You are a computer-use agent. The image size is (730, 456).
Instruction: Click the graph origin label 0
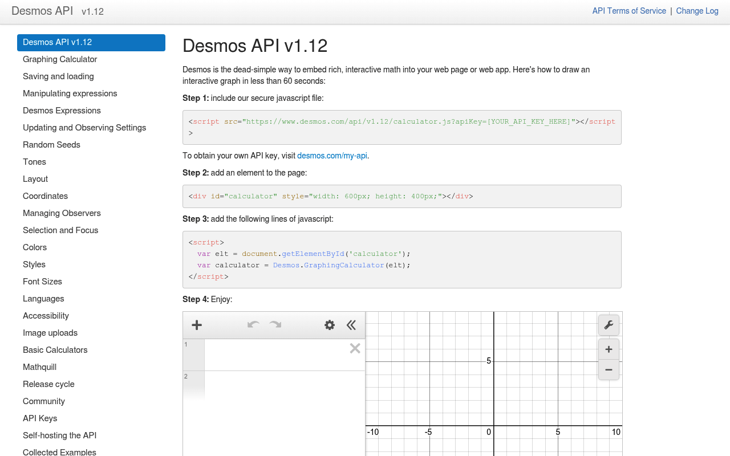point(489,432)
